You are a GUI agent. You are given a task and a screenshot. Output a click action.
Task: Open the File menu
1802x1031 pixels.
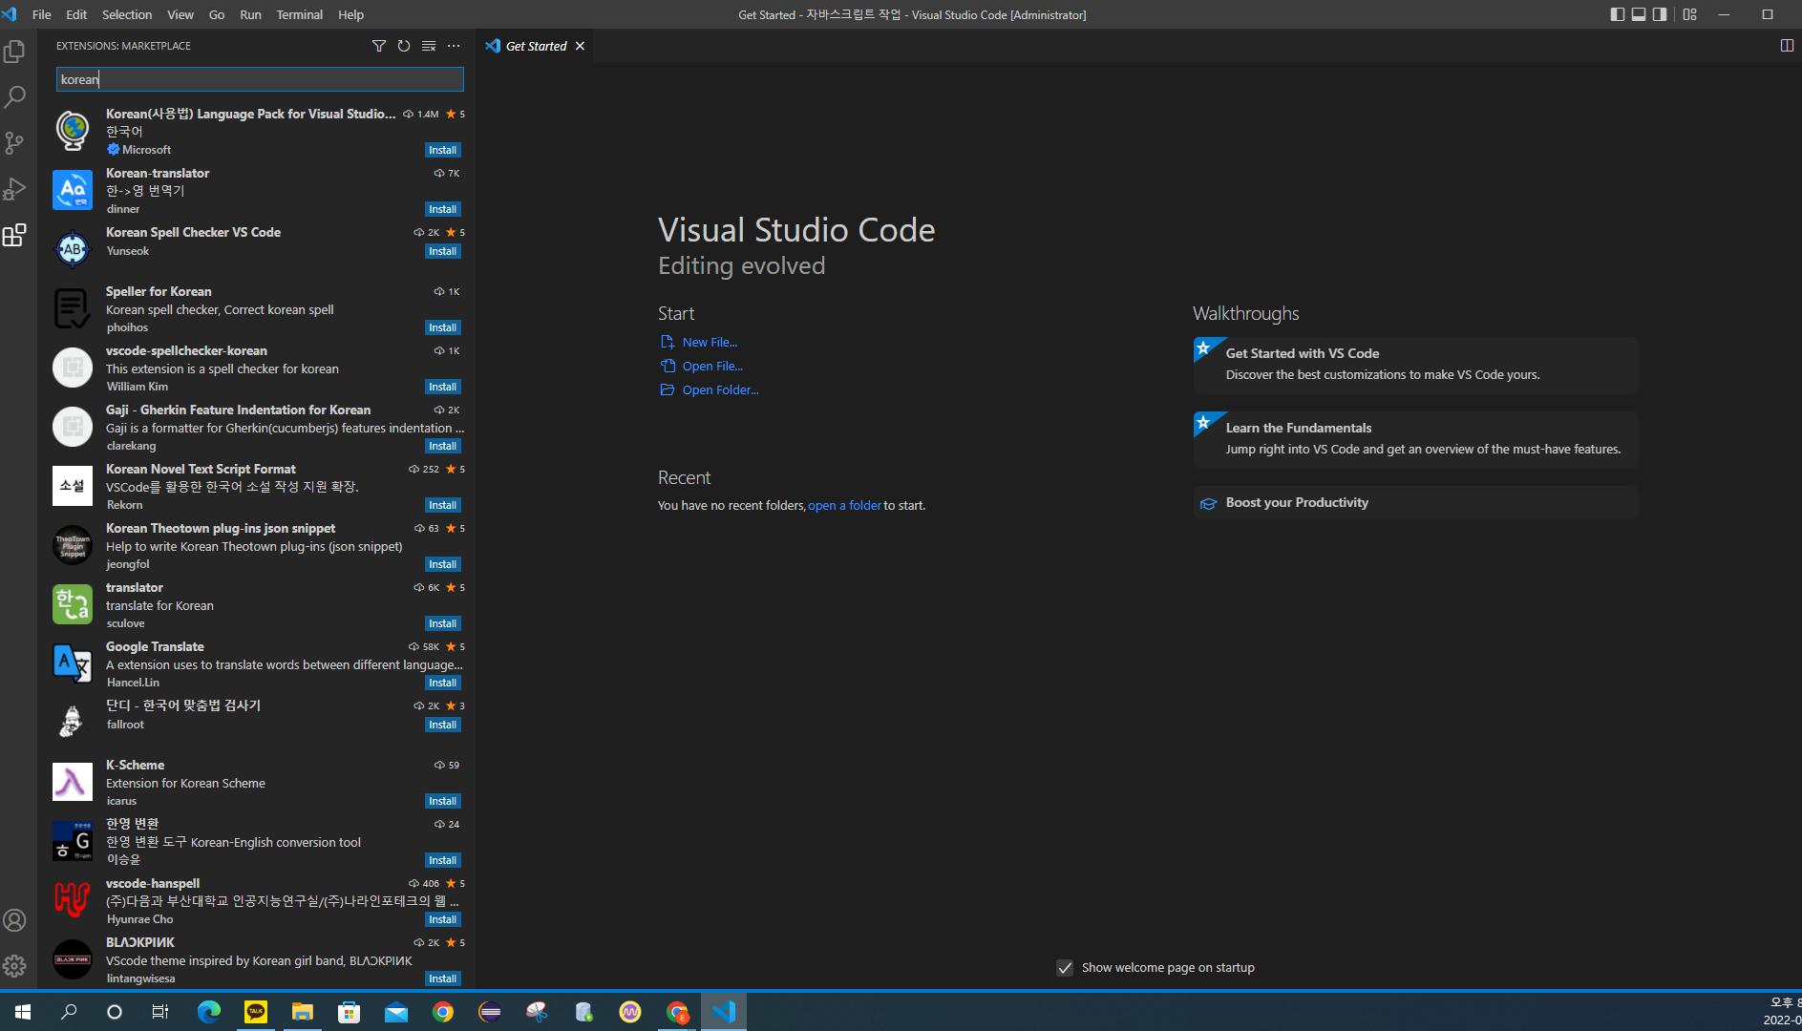[x=42, y=14]
